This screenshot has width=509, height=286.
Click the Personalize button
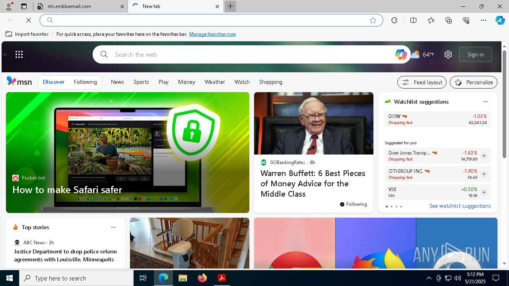click(x=474, y=82)
